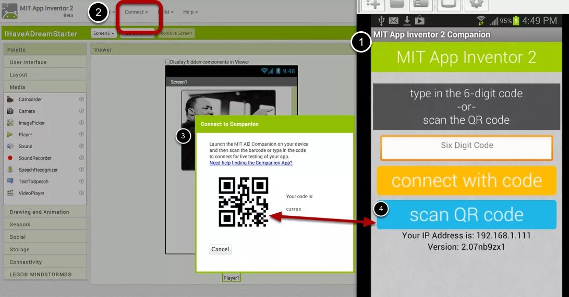Open the Connect dropdown menu

(x=136, y=12)
